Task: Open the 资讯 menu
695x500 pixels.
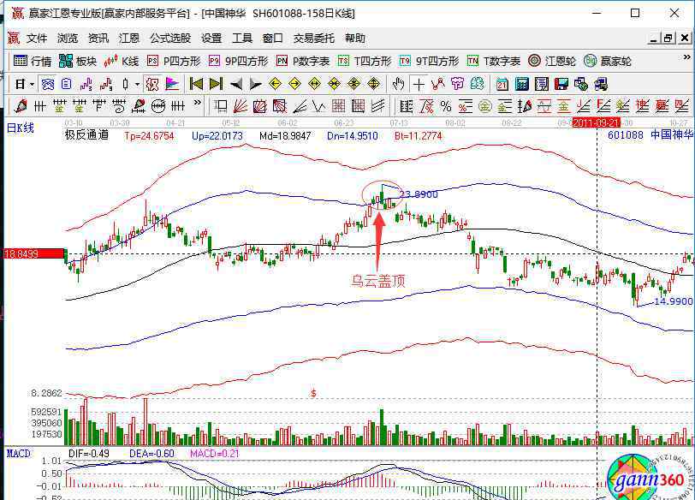Action: [x=98, y=39]
